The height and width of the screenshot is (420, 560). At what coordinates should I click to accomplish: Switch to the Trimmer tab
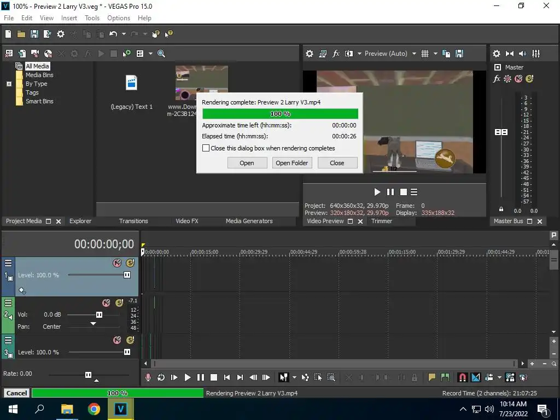(x=382, y=221)
